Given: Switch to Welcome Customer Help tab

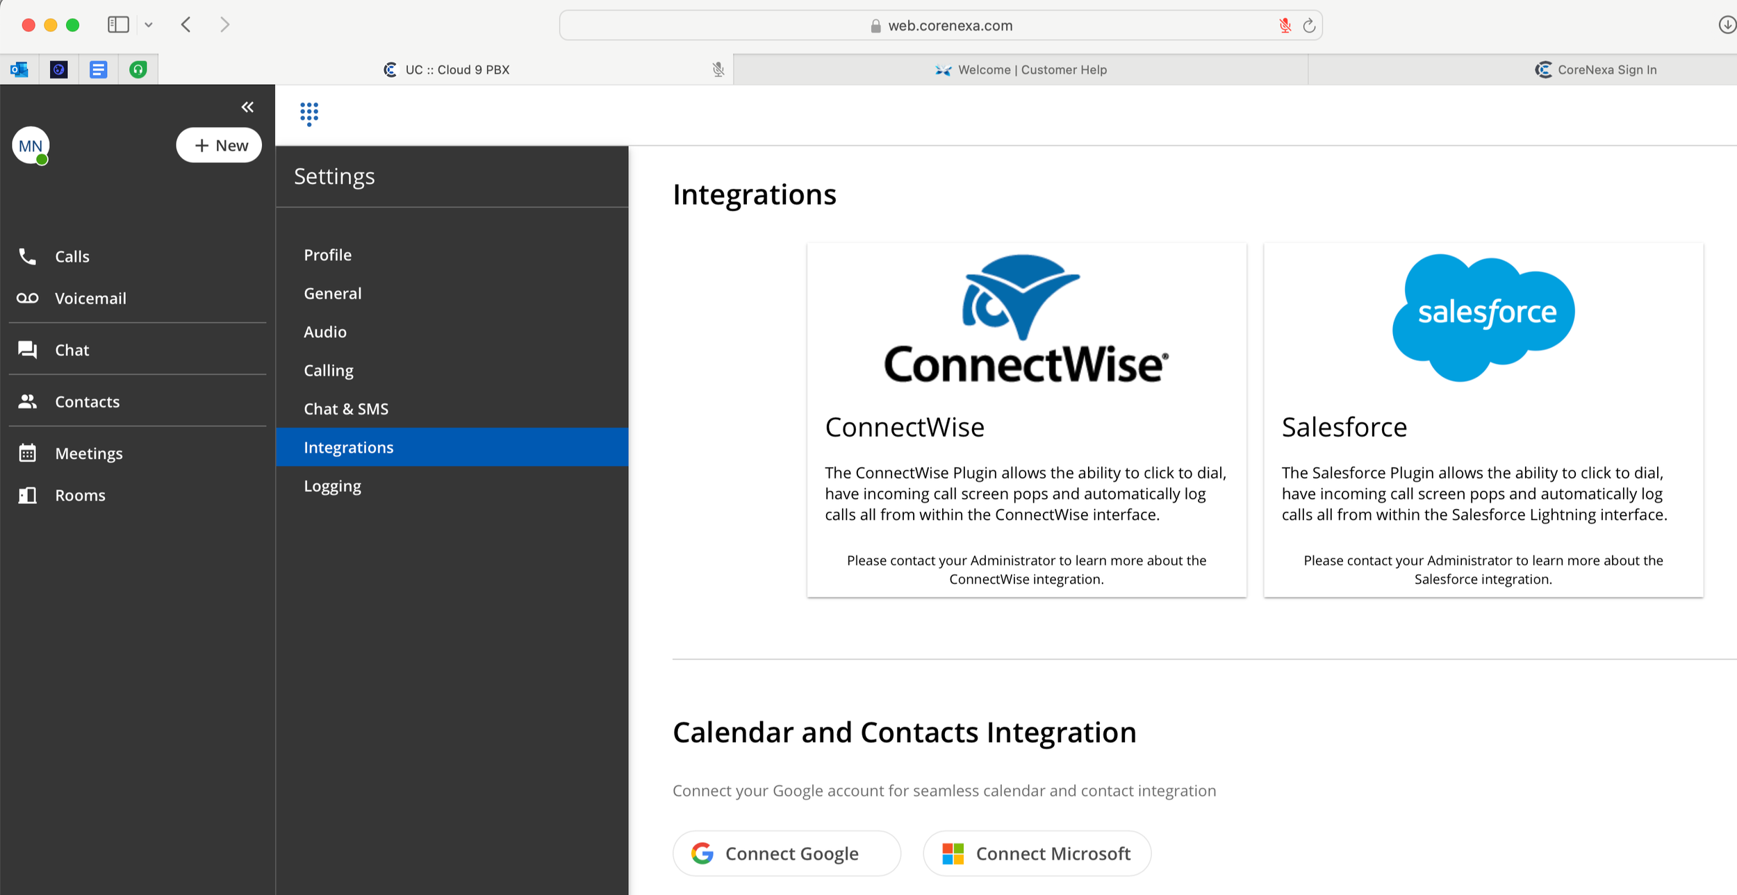Looking at the screenshot, I should (1020, 70).
